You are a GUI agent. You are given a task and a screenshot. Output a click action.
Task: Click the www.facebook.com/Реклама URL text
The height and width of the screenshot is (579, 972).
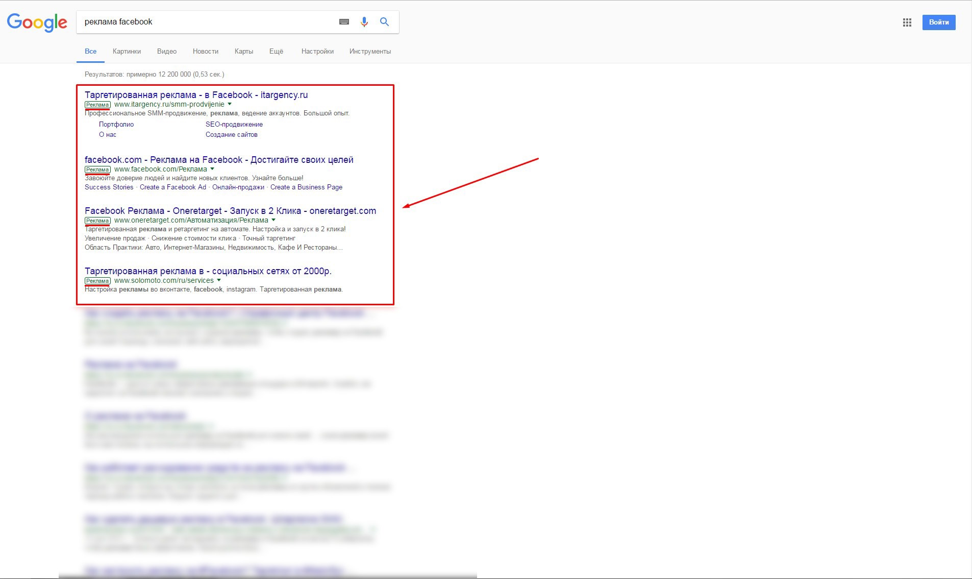pyautogui.click(x=161, y=169)
